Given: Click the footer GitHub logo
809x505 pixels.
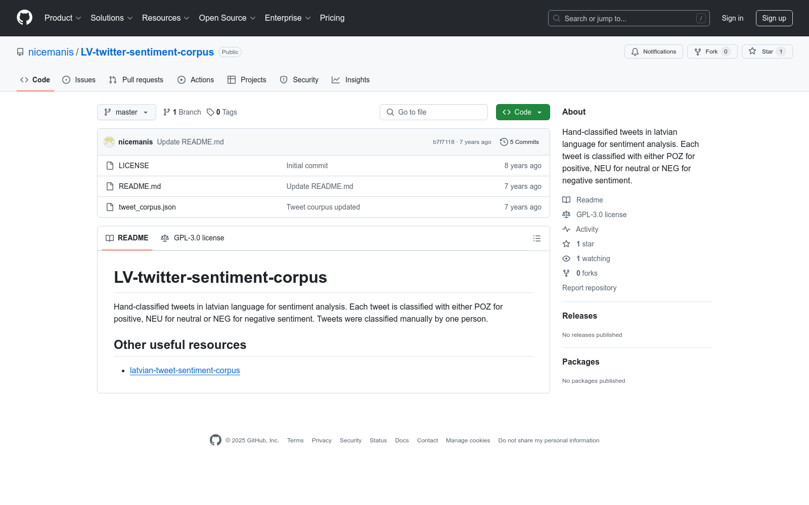Looking at the screenshot, I should [215, 440].
